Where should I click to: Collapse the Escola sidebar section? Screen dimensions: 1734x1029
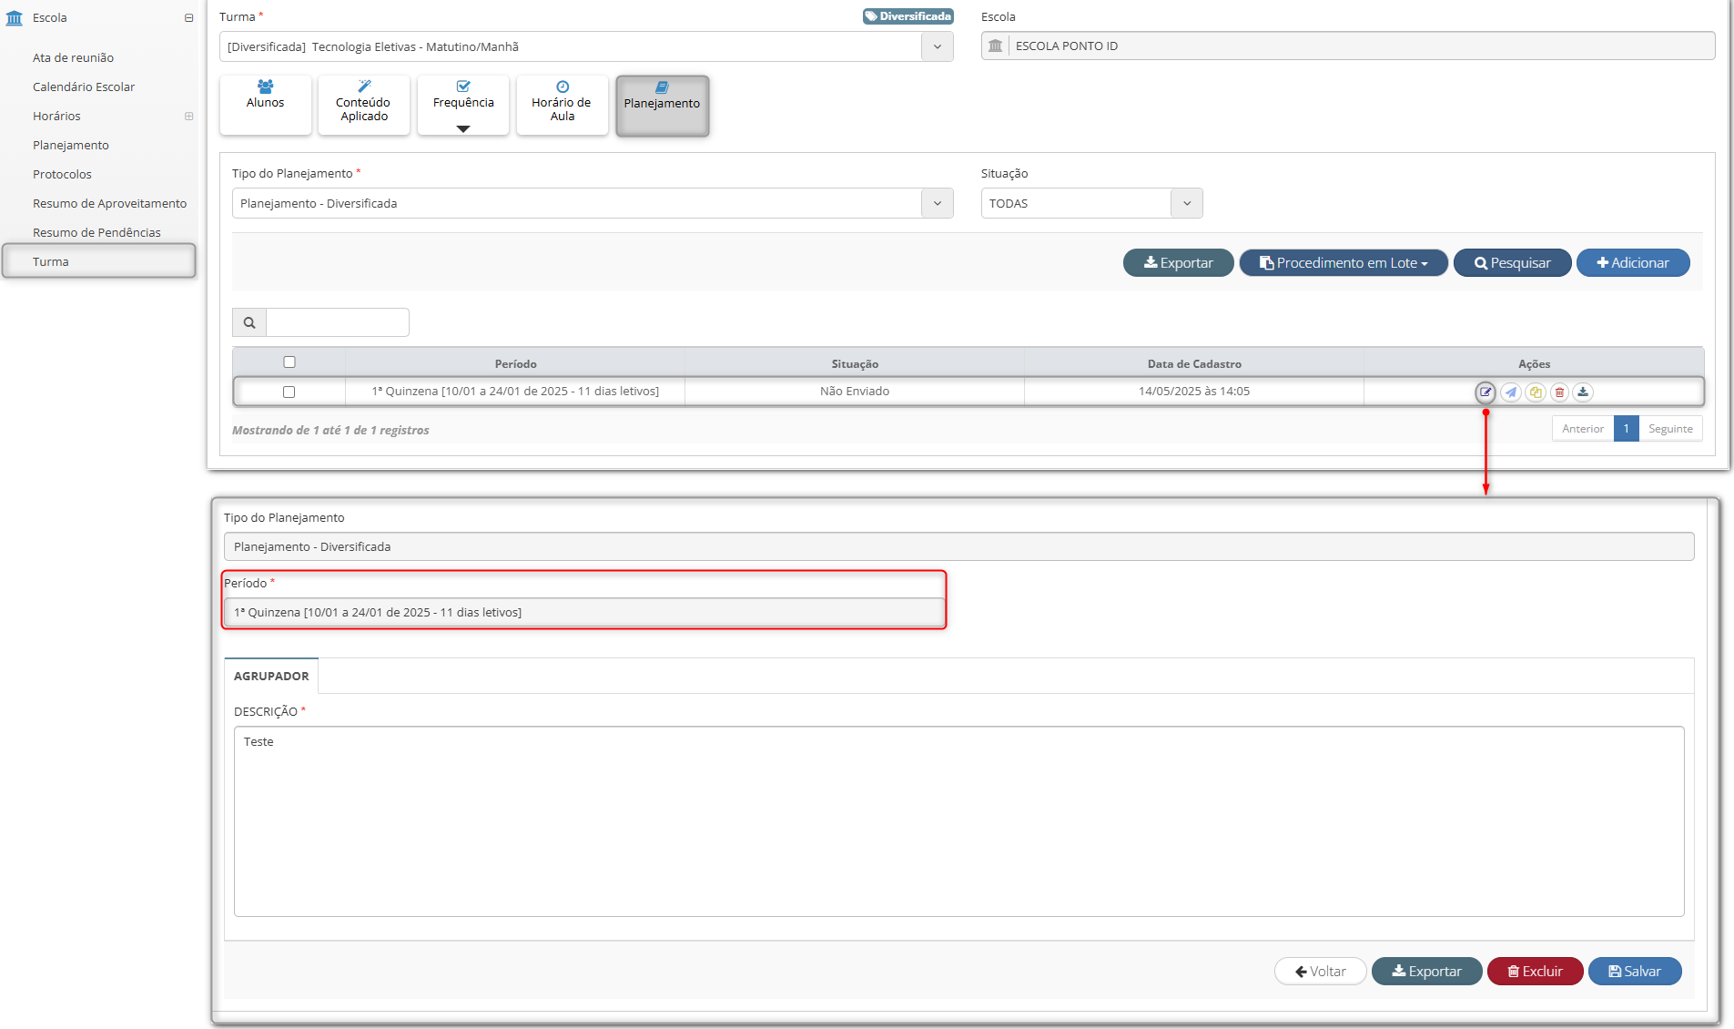(188, 17)
